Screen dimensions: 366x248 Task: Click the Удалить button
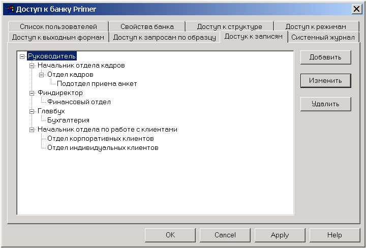point(326,104)
